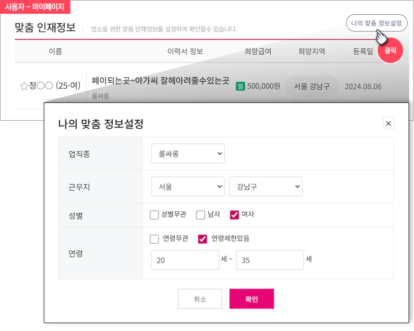Viewport: 414px width, 331px height.
Task: Click the star favorite icon next to 정○○
Action: point(23,85)
